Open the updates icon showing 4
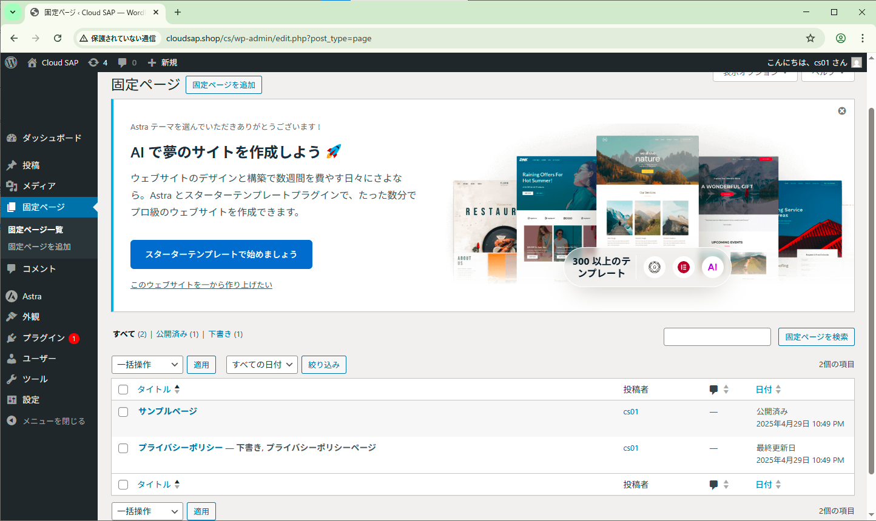Screen dimensions: 876x521 tap(93, 62)
